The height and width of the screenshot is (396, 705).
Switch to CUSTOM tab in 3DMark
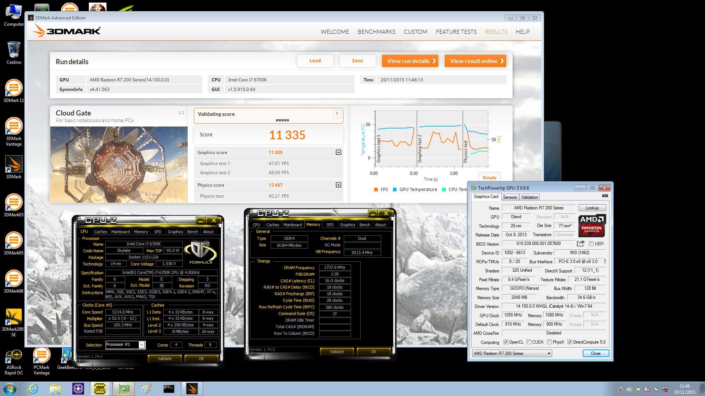[x=415, y=32]
